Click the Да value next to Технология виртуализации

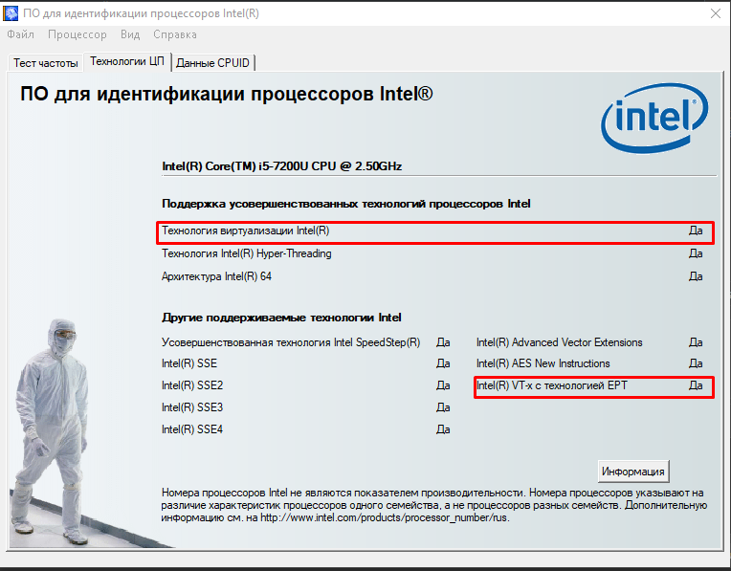point(696,231)
